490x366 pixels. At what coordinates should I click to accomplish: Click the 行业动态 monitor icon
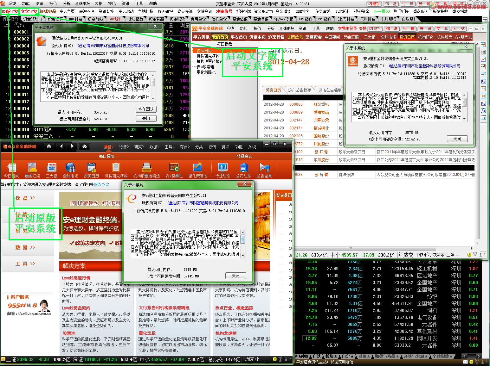222,168
